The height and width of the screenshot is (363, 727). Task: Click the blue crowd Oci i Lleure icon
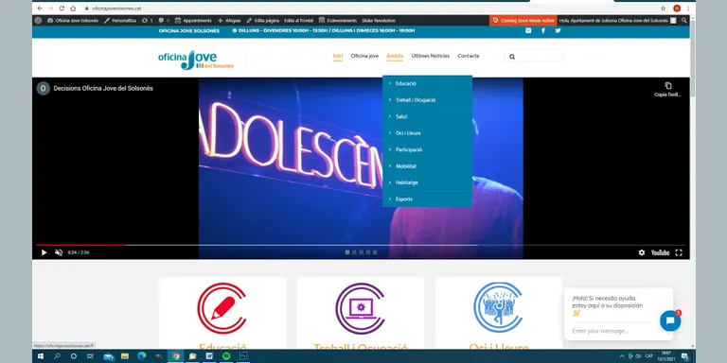click(499, 308)
